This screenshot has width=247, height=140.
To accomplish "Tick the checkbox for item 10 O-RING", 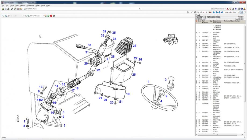I will pos(196,70).
